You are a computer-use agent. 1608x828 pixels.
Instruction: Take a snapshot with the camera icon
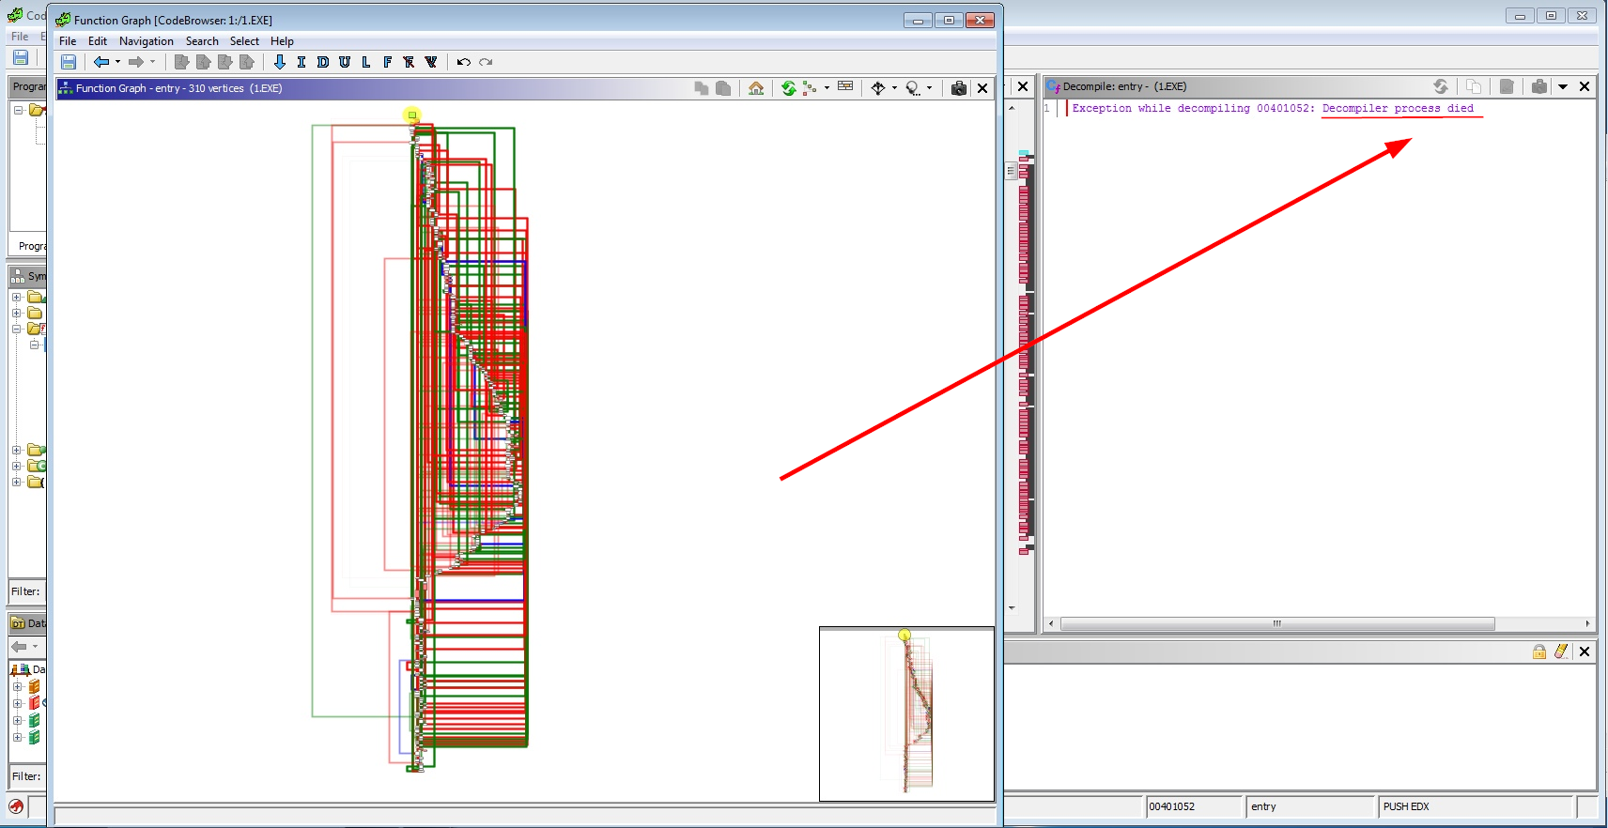[x=958, y=88]
